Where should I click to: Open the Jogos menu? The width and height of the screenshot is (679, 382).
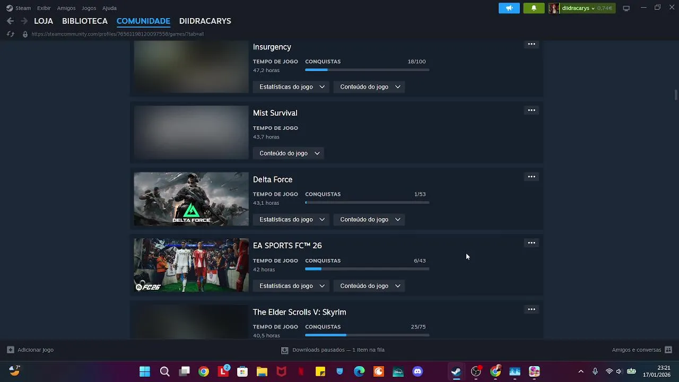pos(89,8)
